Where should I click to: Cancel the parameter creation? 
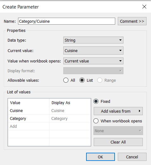132,157
